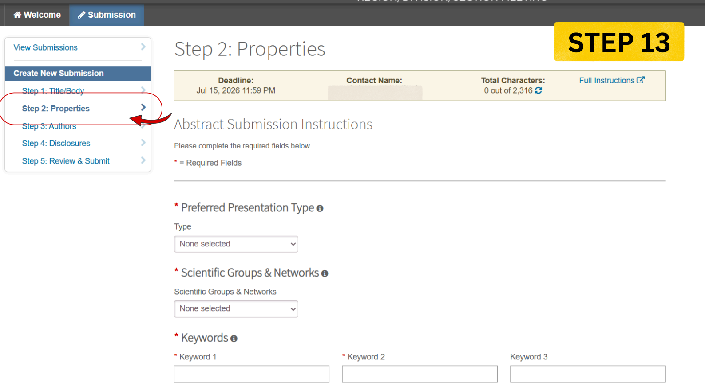Click chevron beside Step 5: Review & Submit
This screenshot has width=705, height=386.
143,160
